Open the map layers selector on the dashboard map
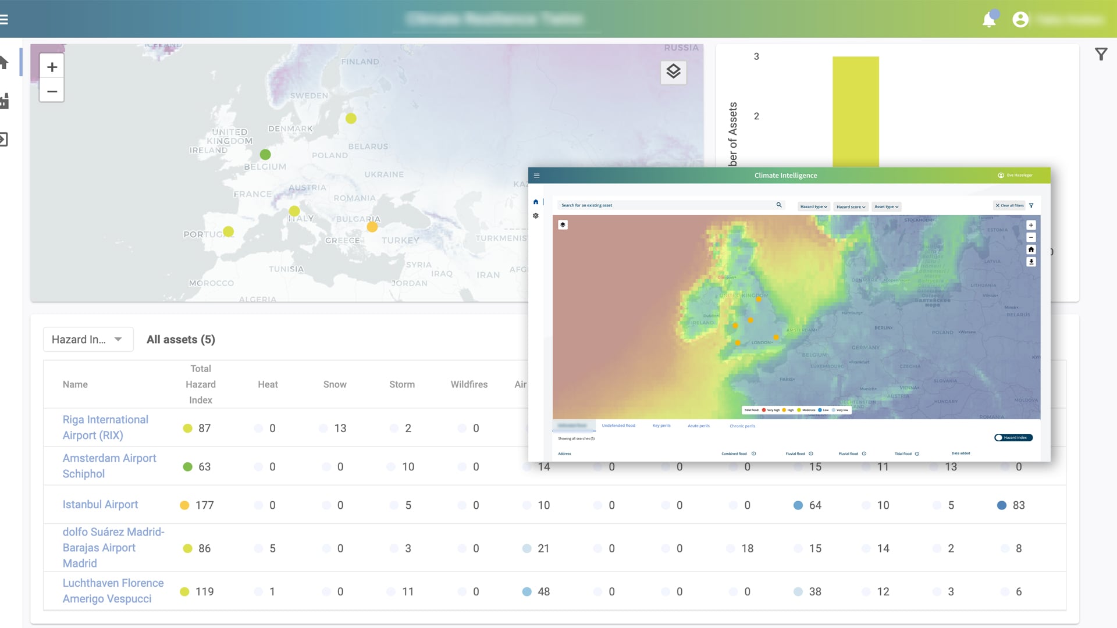 pos(674,72)
